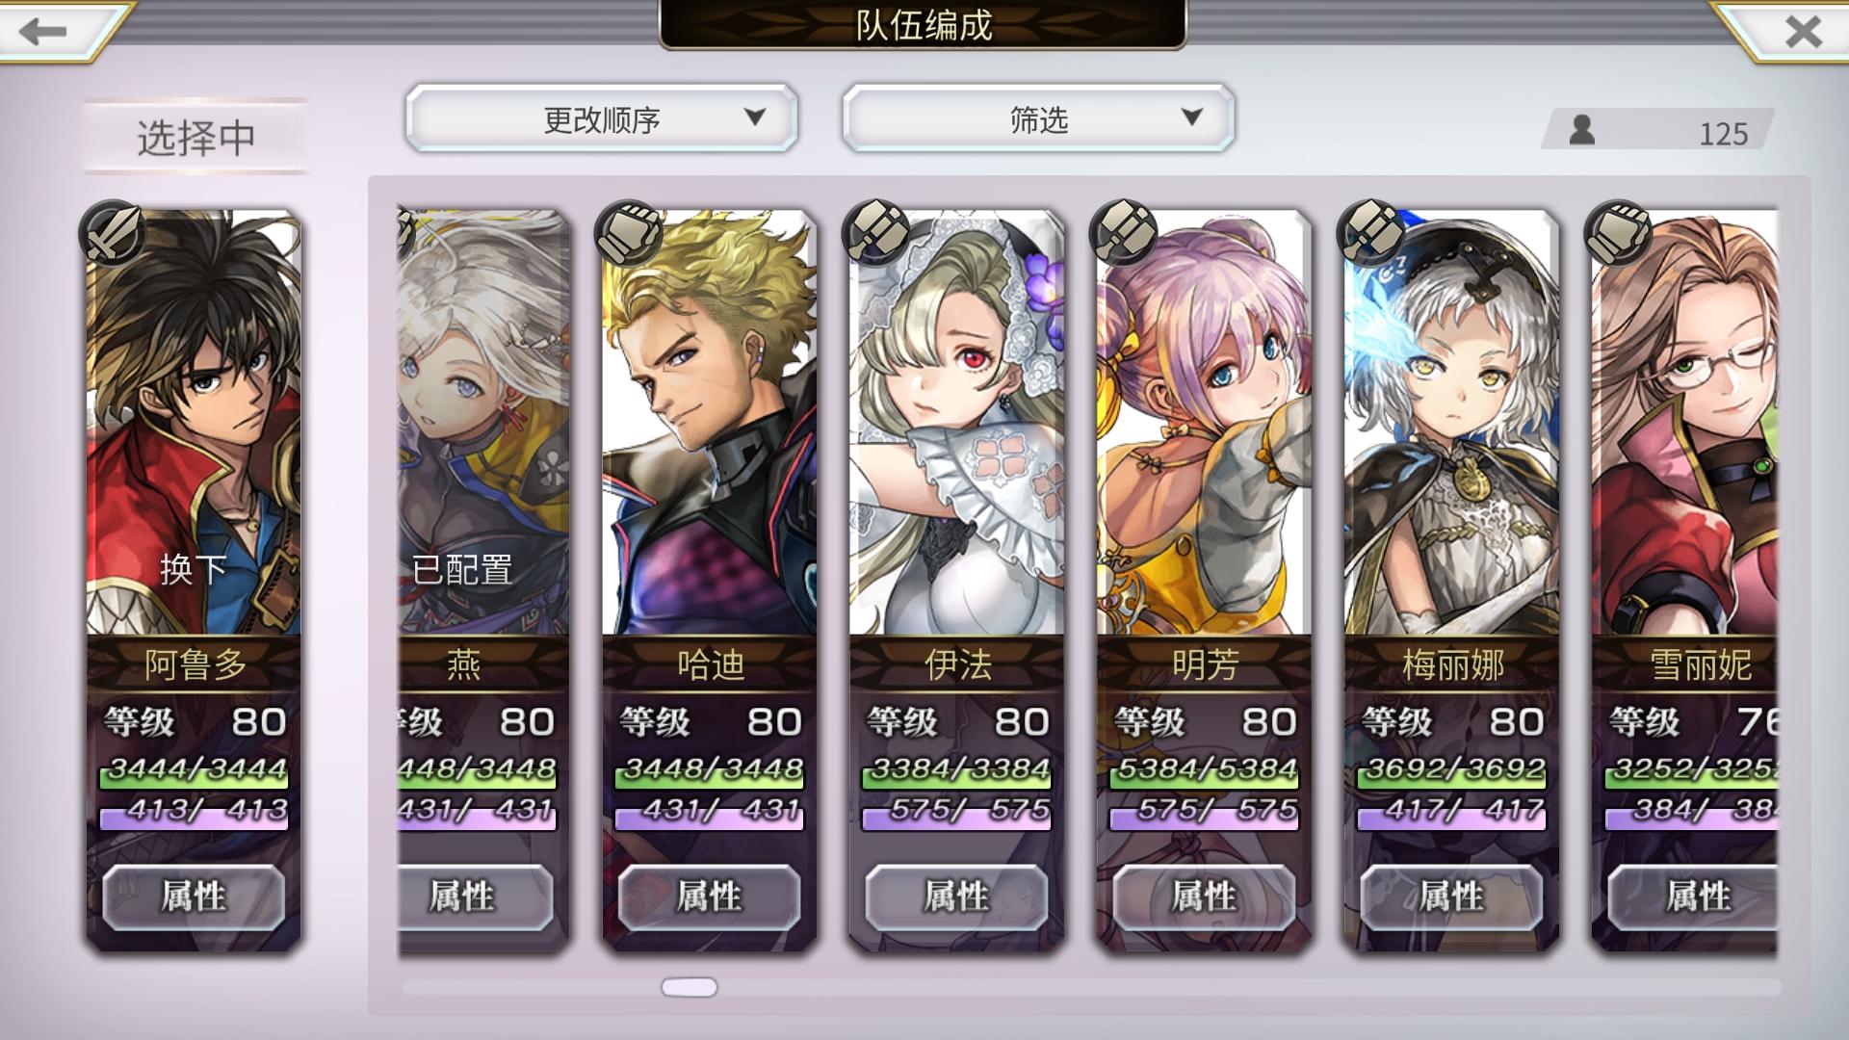Select the 选择中 tab label
The image size is (1849, 1040).
[x=195, y=138]
